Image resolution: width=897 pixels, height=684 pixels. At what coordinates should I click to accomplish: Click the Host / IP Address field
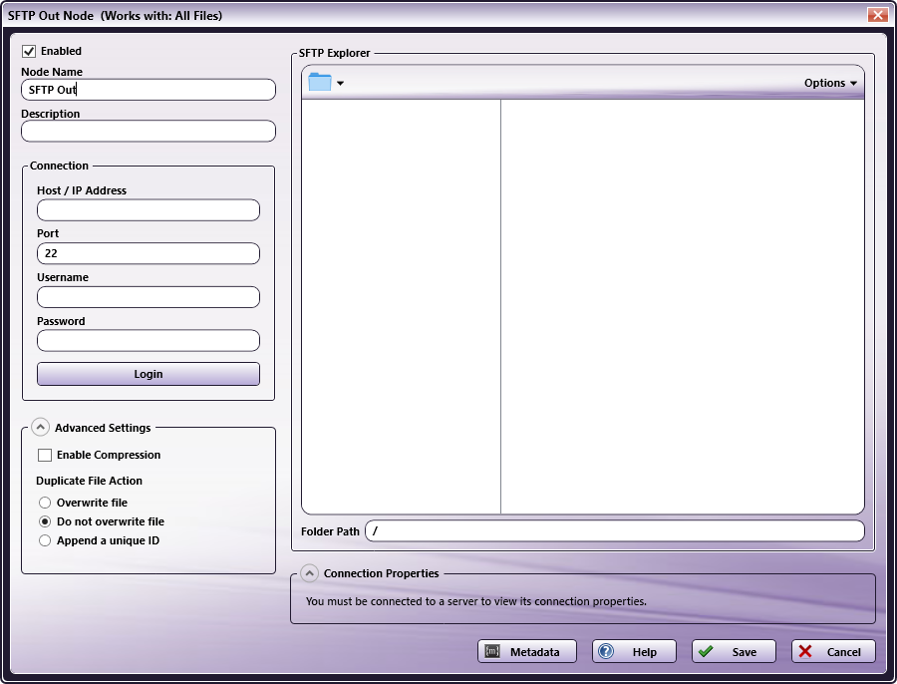pyautogui.click(x=149, y=210)
